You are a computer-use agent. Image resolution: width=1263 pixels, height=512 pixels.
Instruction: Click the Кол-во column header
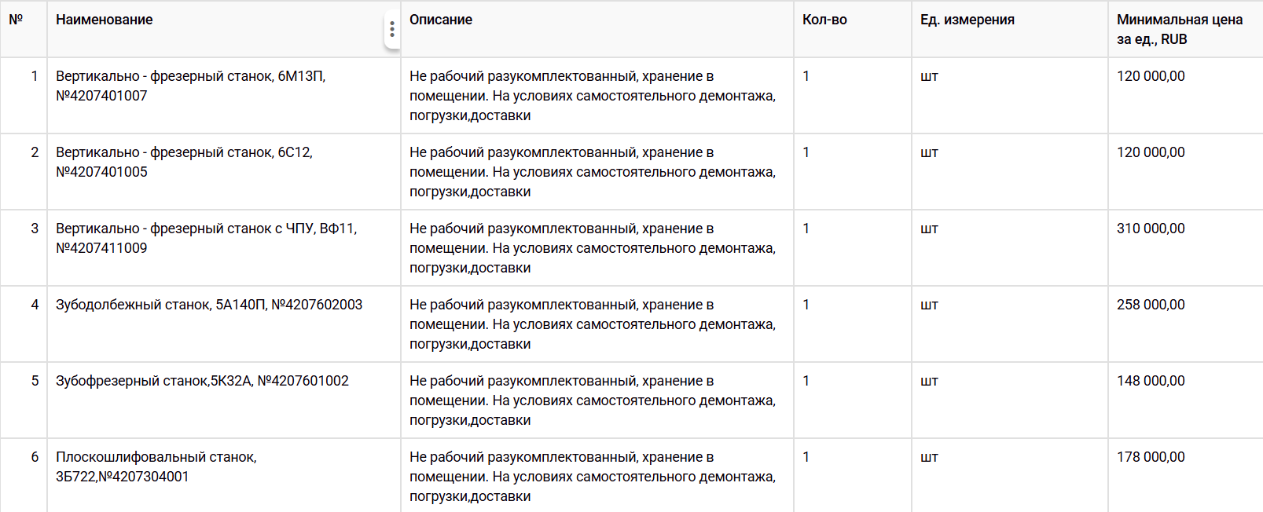pos(824,20)
